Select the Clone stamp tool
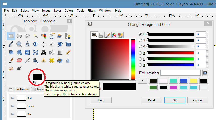Image resolution: width=216 pixels, height=120 pixels. pyautogui.click(x=44, y=60)
